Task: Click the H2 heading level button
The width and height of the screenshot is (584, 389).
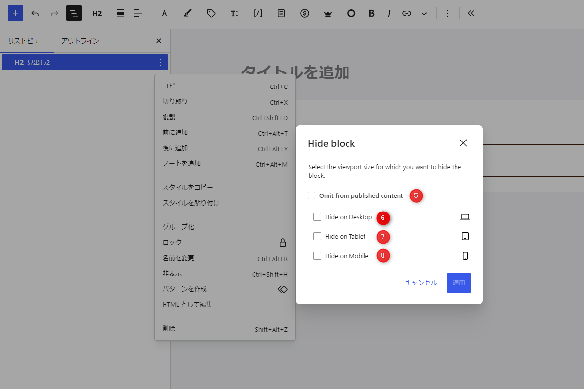Action: [x=97, y=13]
